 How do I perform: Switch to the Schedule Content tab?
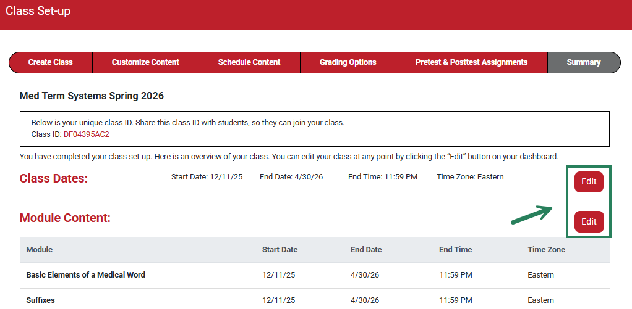click(x=249, y=62)
